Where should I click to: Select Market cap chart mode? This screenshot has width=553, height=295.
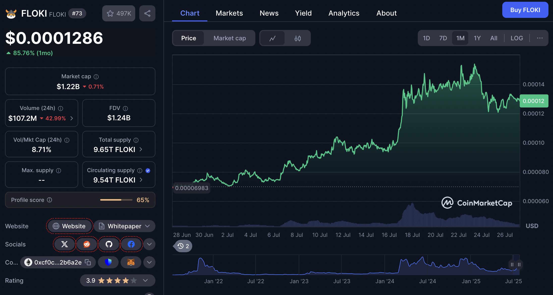[x=230, y=38]
